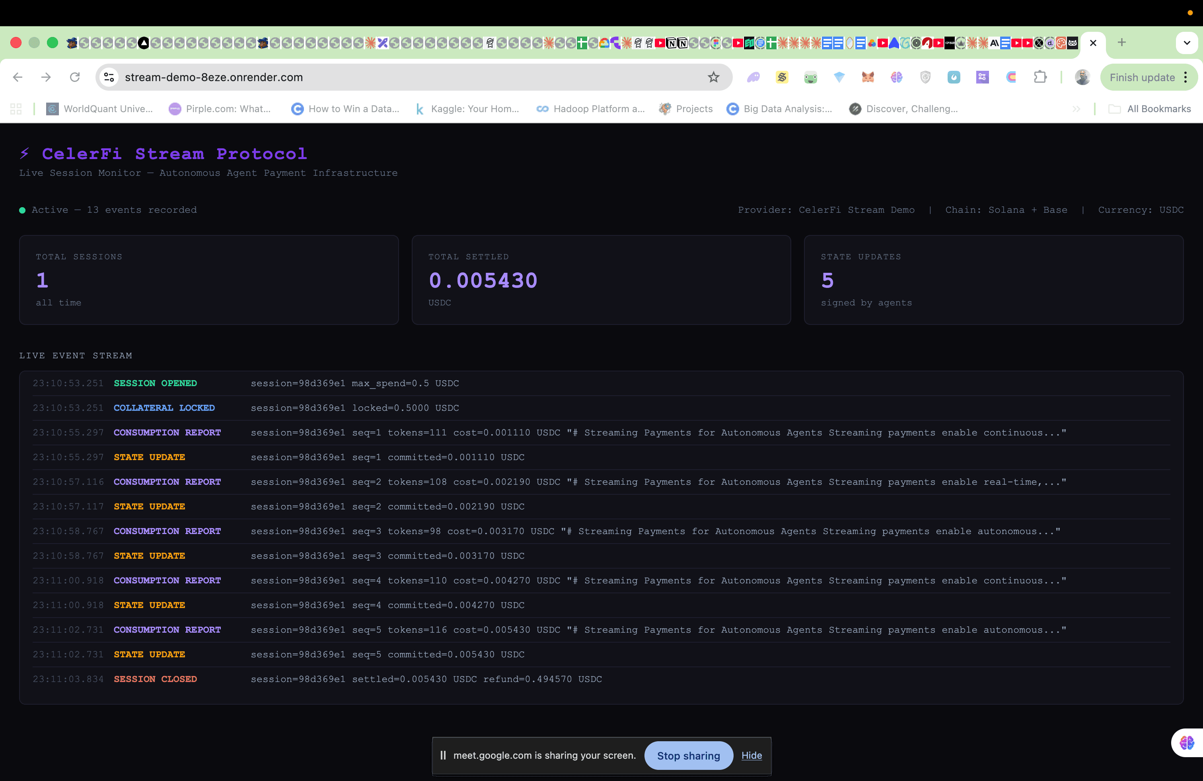This screenshot has height=781, width=1203.
Task: Click the yellow S extension icon
Action: coord(782,77)
